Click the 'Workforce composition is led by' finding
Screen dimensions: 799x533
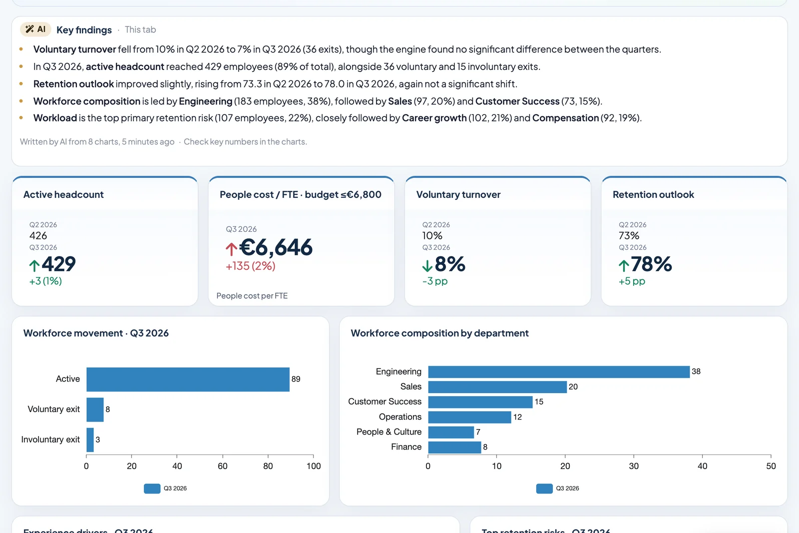pyautogui.click(x=318, y=101)
